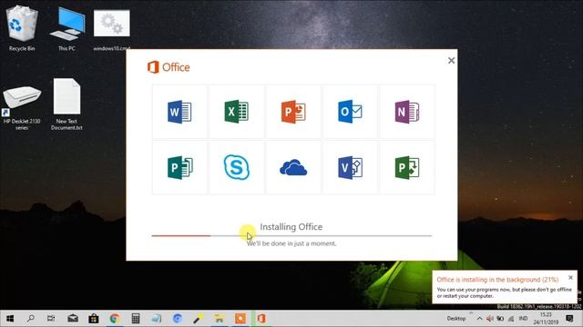Open the clock and date flyout

(546, 319)
